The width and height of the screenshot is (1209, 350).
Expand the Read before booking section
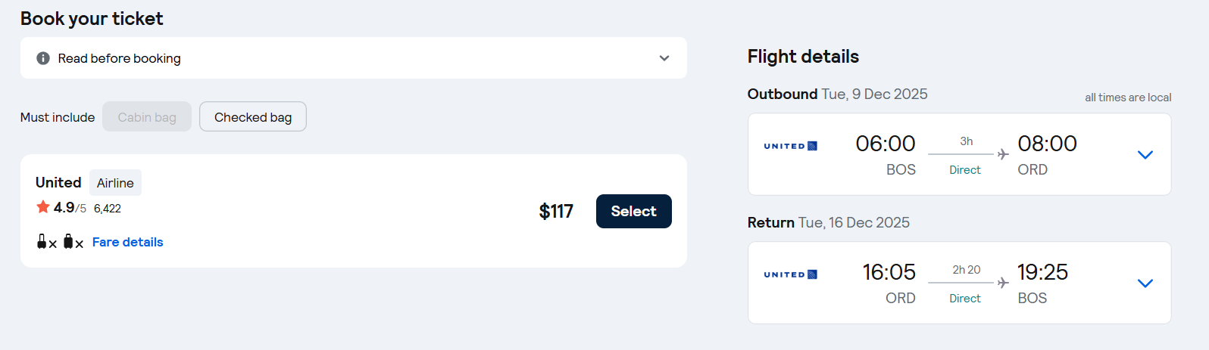coord(664,58)
